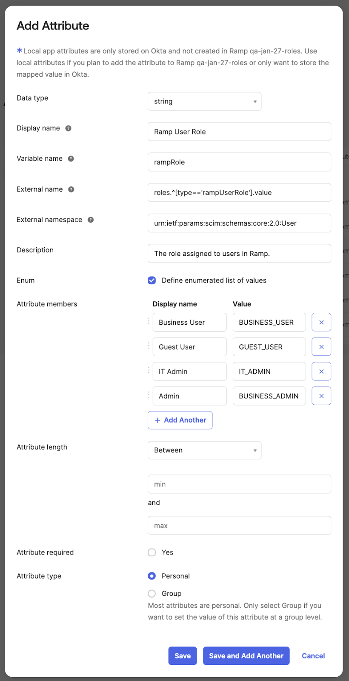Click Add Another button
The image size is (349, 681).
pos(180,420)
